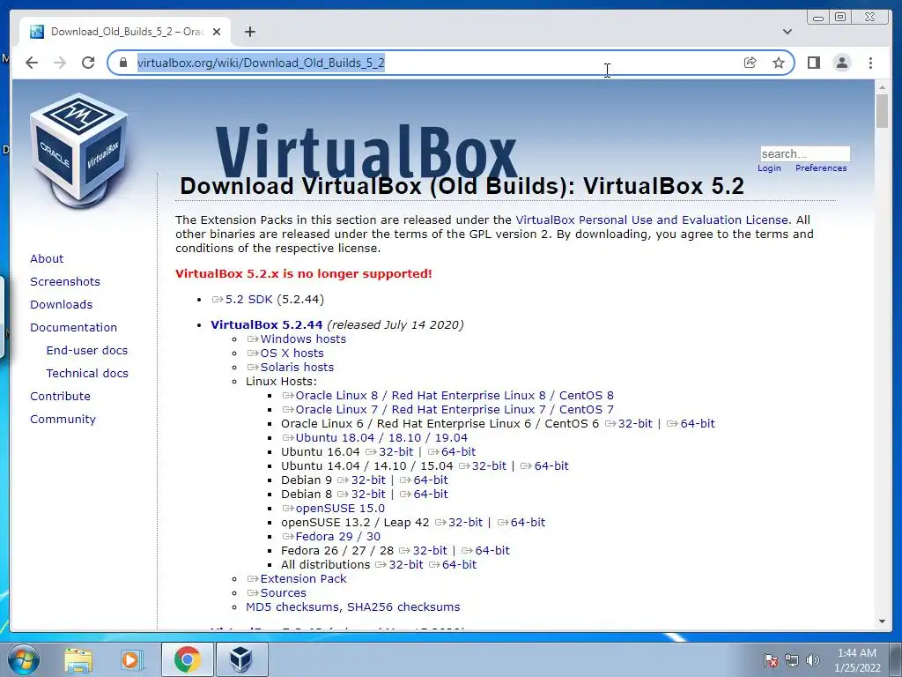Download the Sources archive
This screenshot has width=902, height=677.
277,593
